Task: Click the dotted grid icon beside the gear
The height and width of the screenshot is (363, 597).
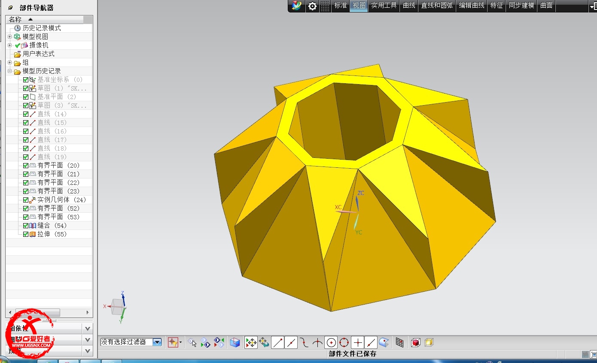Action: pyautogui.click(x=326, y=6)
